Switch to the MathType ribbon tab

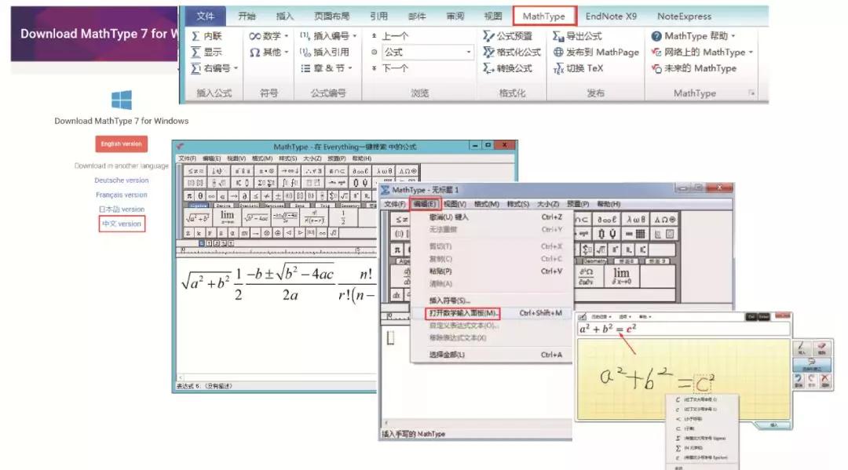tap(544, 16)
